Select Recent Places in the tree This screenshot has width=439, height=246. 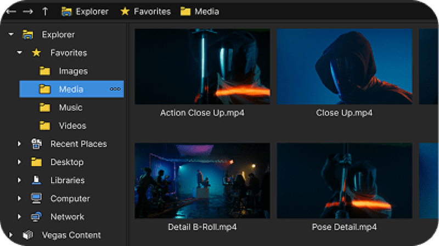point(78,144)
